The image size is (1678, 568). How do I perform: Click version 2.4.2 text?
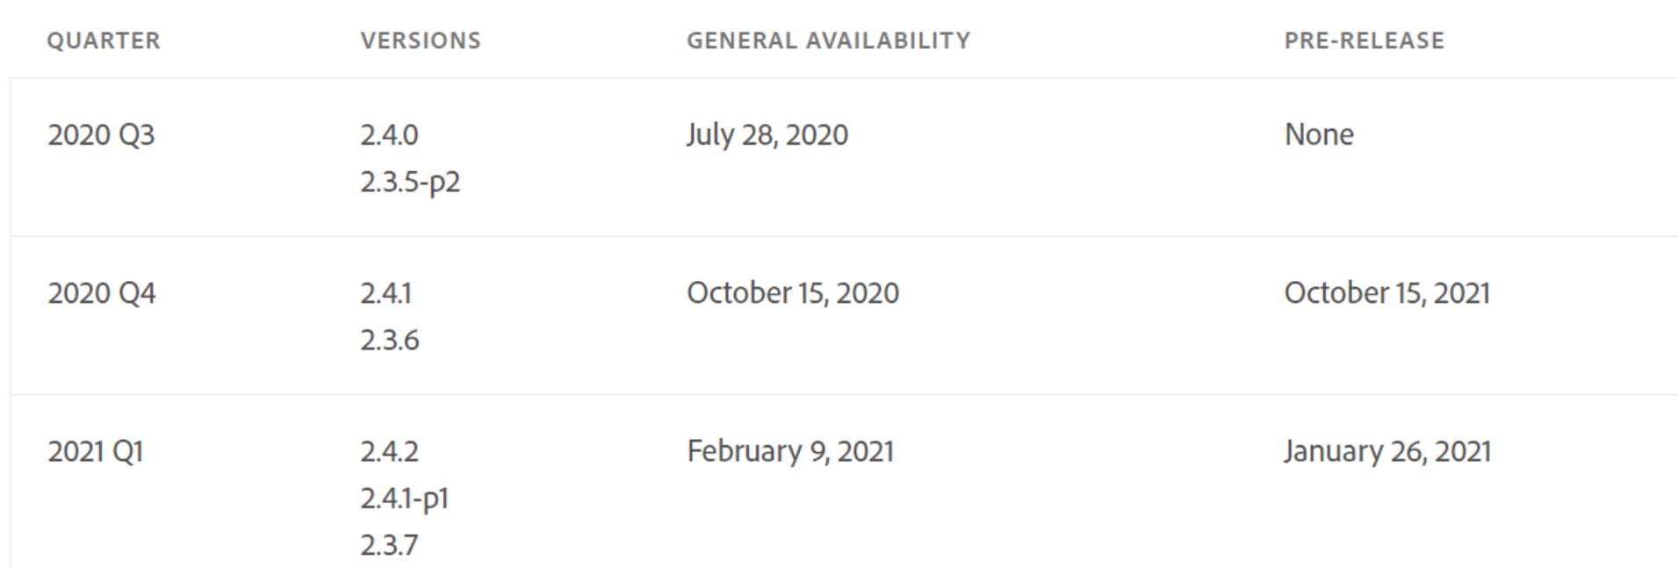(x=389, y=451)
